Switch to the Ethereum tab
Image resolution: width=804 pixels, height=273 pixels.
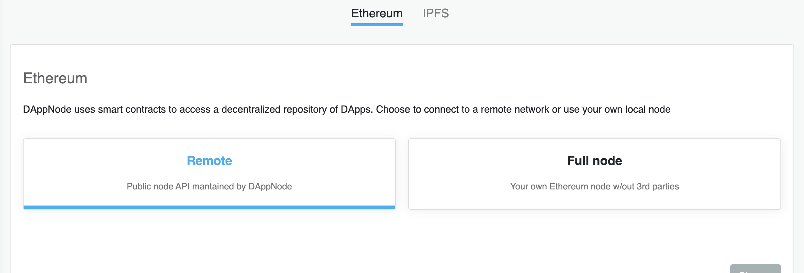(377, 14)
